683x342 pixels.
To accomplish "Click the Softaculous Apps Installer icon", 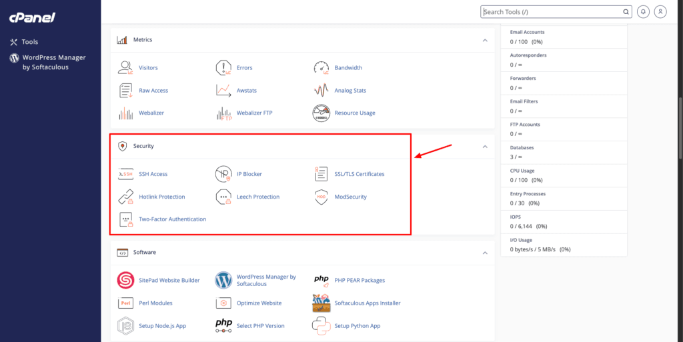I will point(321,303).
